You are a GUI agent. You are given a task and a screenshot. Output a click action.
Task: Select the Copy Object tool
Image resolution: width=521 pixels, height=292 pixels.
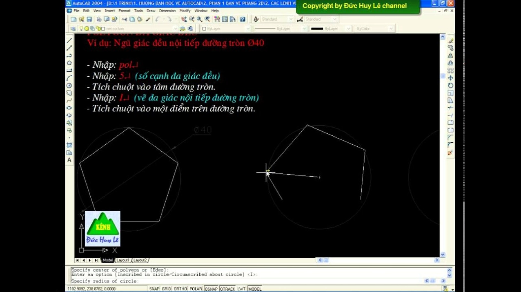coord(450,48)
